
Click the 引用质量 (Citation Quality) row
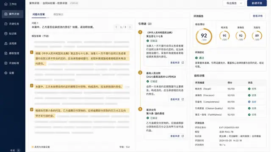tap(230, 109)
